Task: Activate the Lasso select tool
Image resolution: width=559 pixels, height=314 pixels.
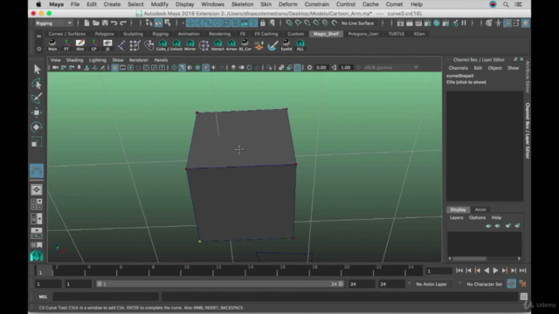Action: [x=37, y=84]
